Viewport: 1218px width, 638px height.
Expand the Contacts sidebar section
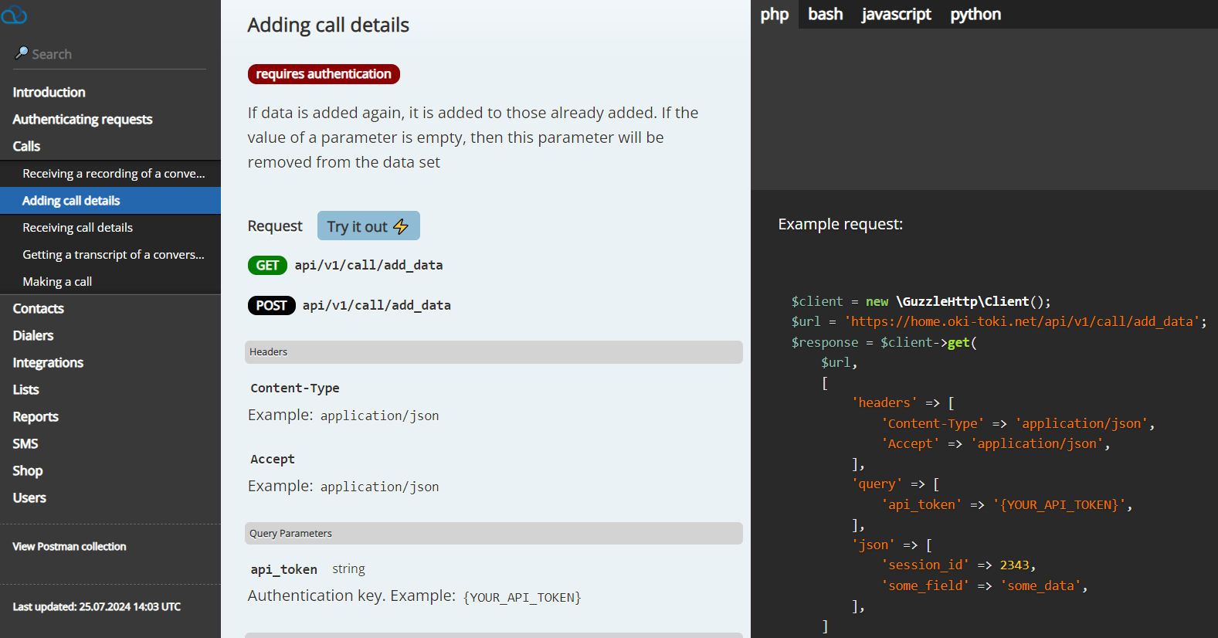point(38,308)
